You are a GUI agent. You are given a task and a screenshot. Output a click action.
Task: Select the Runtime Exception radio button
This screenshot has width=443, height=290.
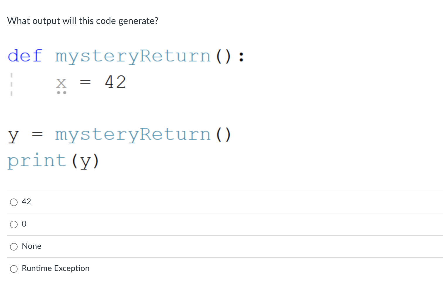[x=13, y=269]
